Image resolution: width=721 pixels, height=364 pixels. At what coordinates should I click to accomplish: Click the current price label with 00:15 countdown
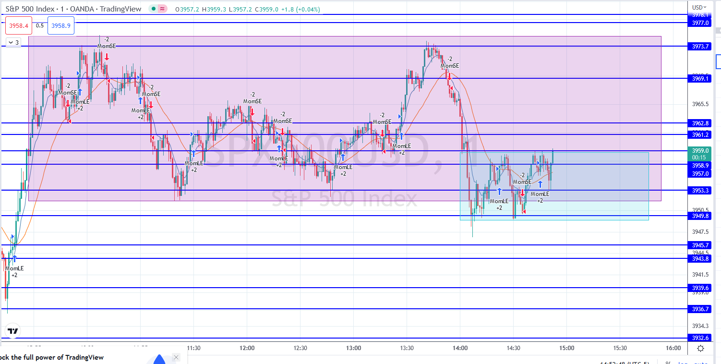pyautogui.click(x=701, y=154)
